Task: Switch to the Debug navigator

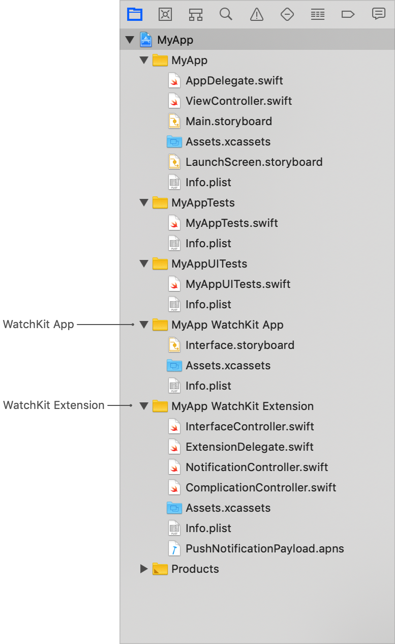Action: click(317, 14)
